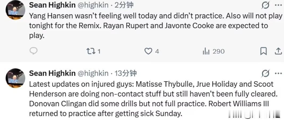This screenshot has width=284, height=122.
Task: Open Grok icon on second tweet
Action: click(265, 73)
